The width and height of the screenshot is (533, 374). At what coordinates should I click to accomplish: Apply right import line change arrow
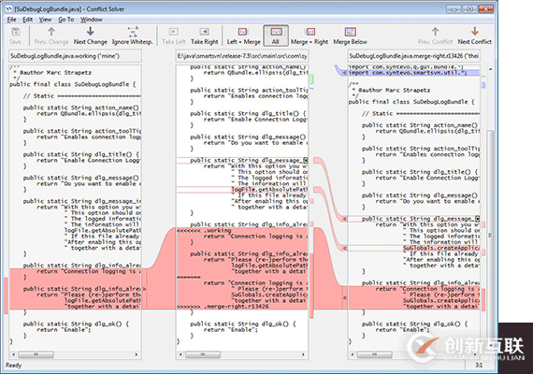click(x=345, y=72)
